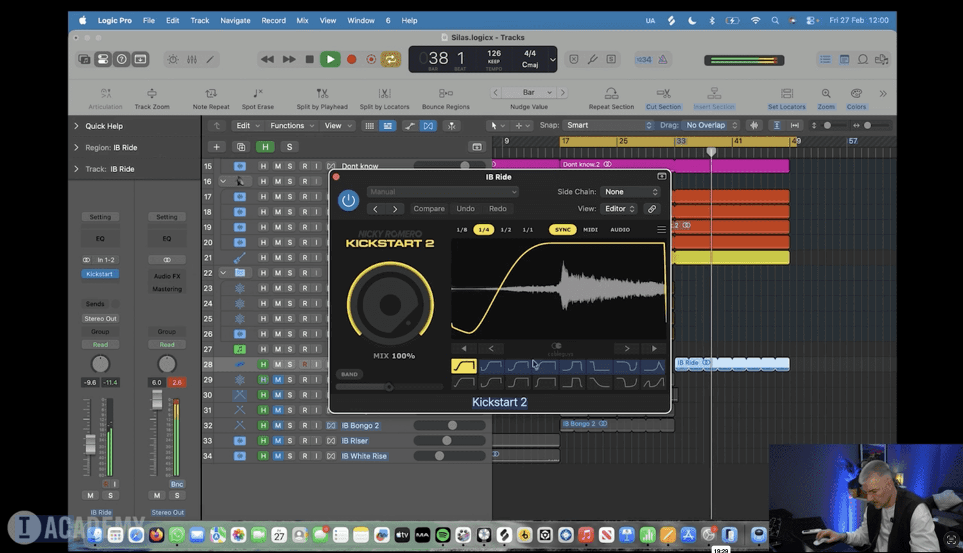Image resolution: width=963 pixels, height=553 pixels.
Task: Mute the IB White Rise track
Action: pos(277,456)
